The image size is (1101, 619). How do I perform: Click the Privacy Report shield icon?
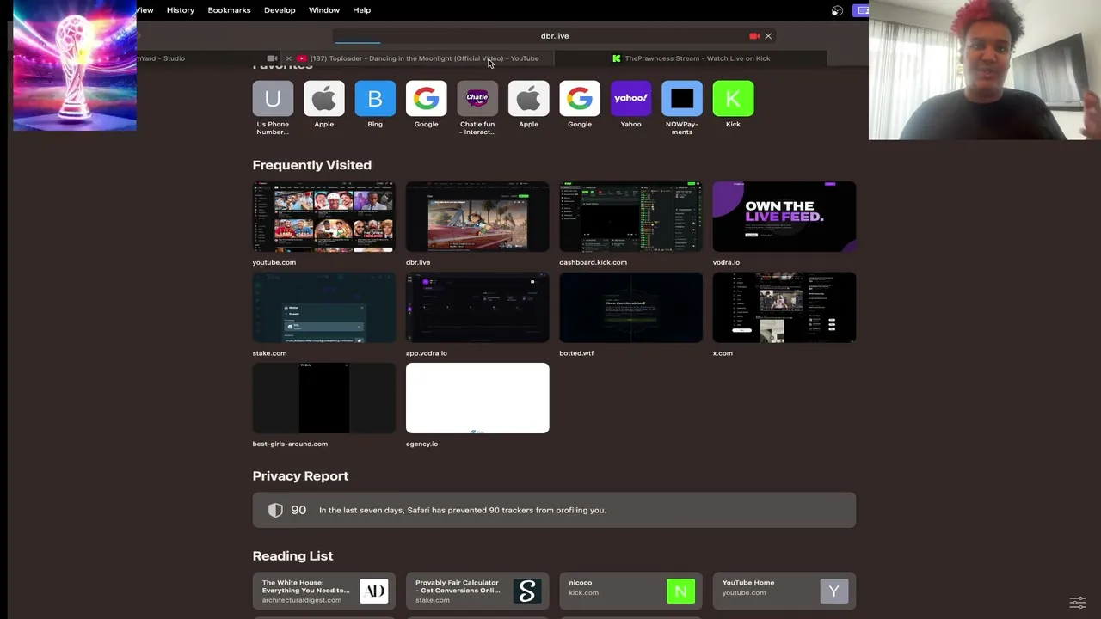coord(275,510)
